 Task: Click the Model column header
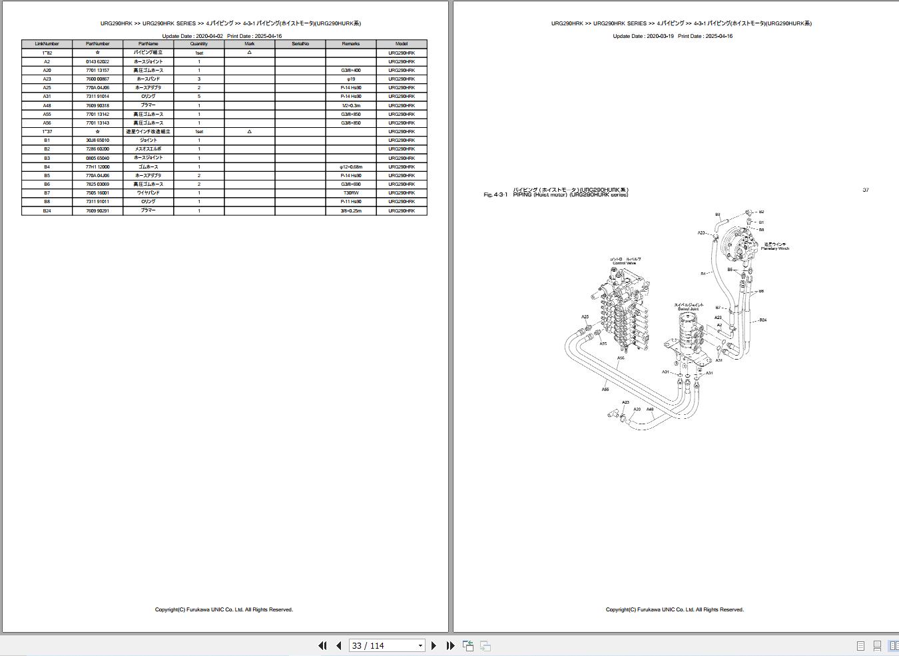(x=402, y=44)
